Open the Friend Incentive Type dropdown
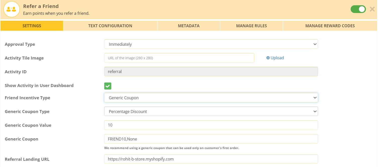This screenshot has width=379, height=167. 211,98
